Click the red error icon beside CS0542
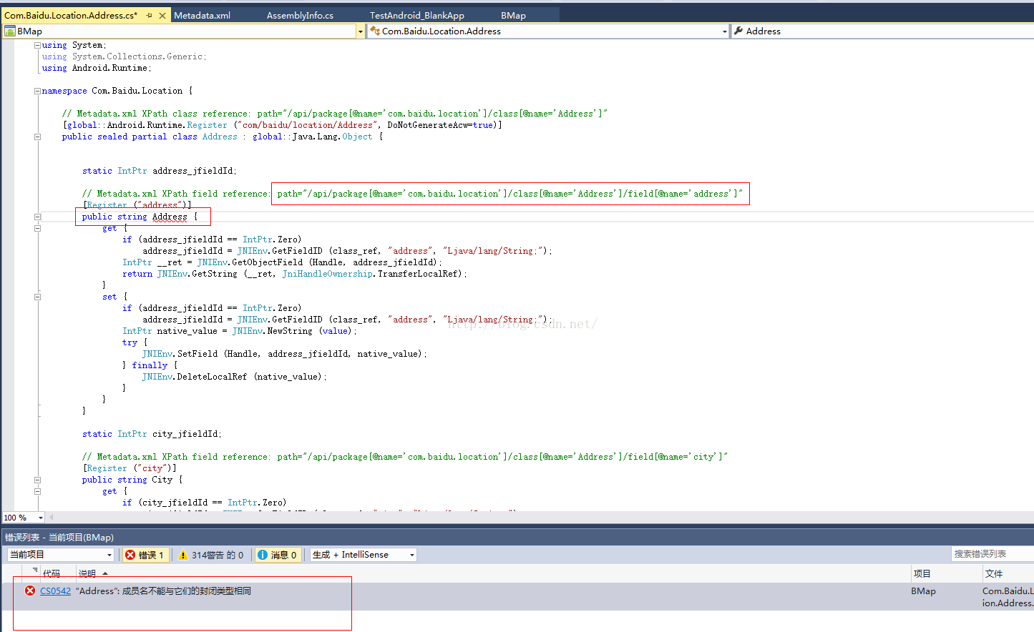Viewport: 1034px width, 632px height. 30,591
